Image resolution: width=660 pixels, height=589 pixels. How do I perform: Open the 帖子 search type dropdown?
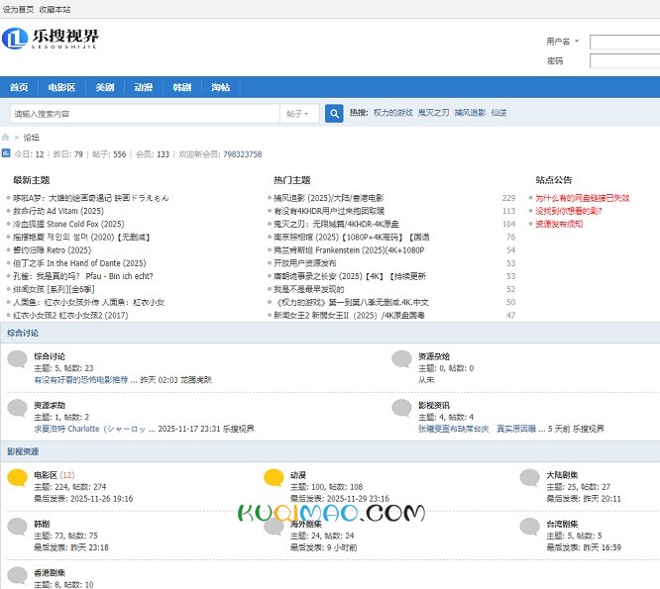coord(298,114)
